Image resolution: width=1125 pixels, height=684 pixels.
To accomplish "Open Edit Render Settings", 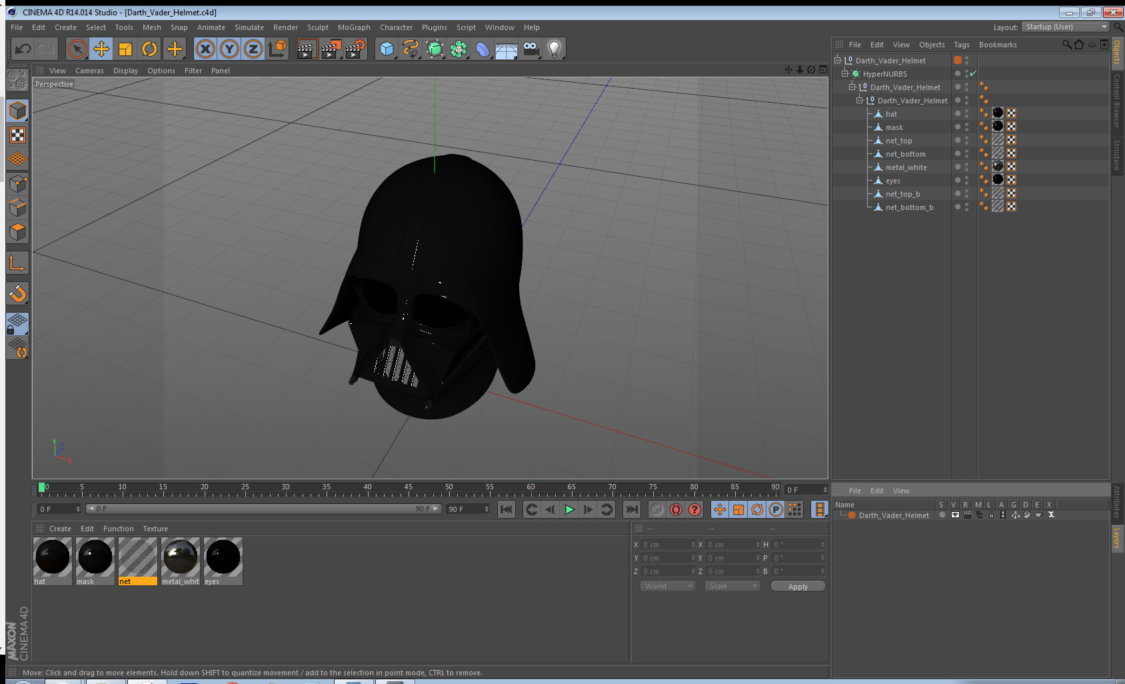I will pyautogui.click(x=356, y=49).
